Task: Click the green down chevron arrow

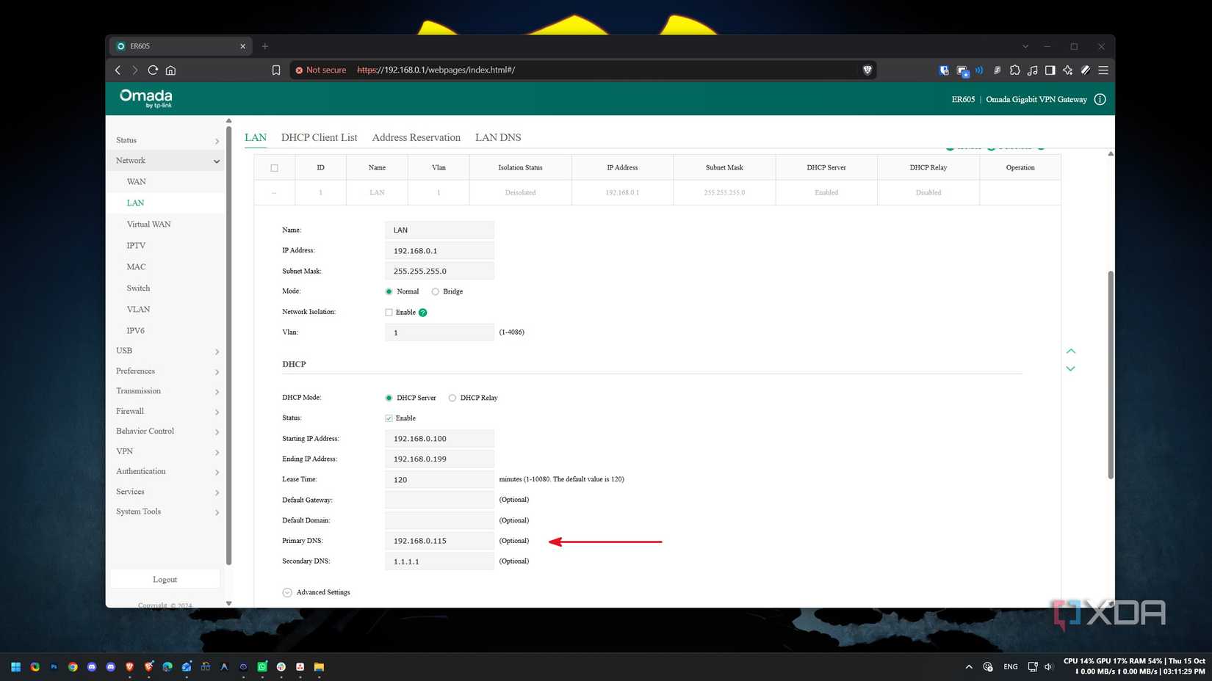Action: pos(1070,369)
